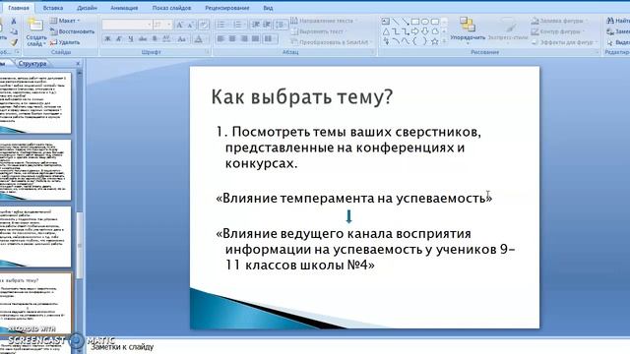Open Заливка фигуры shape fill
Image resolution: width=630 pixels, height=354 pixels.
(x=558, y=21)
